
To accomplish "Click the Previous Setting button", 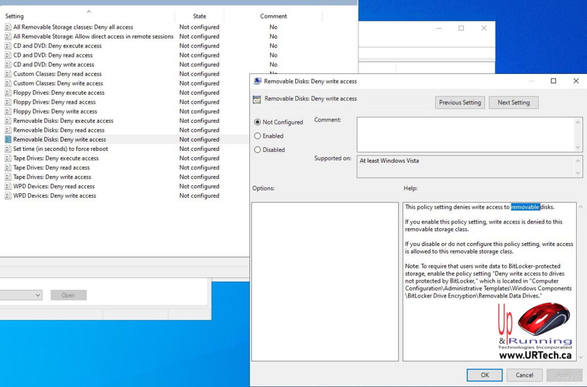I will click(x=459, y=102).
